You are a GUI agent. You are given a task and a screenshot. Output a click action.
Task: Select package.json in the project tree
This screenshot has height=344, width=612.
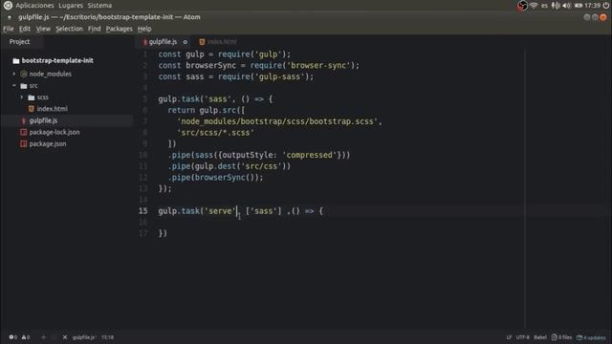coord(48,144)
